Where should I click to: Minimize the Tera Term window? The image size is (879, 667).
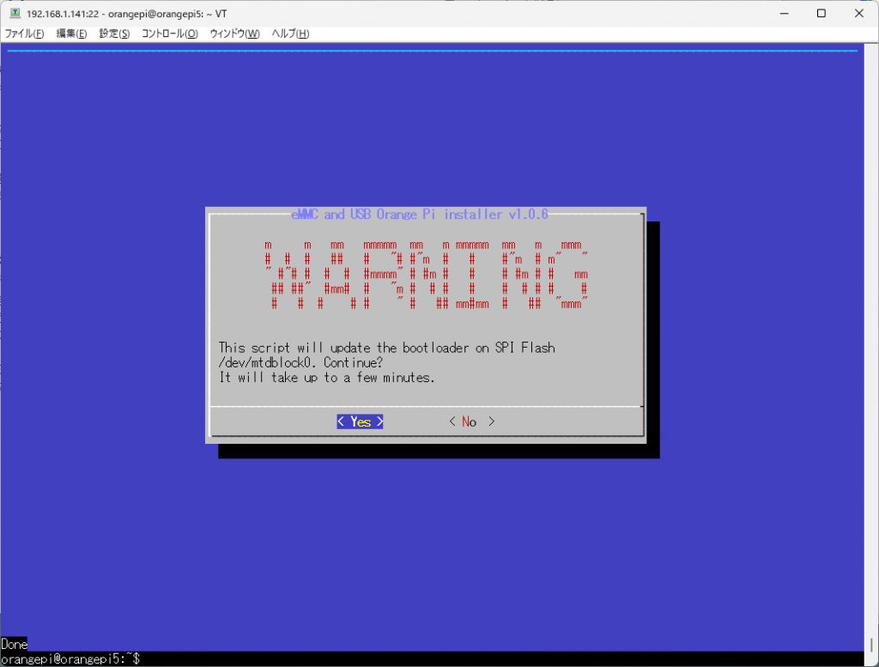(x=785, y=13)
